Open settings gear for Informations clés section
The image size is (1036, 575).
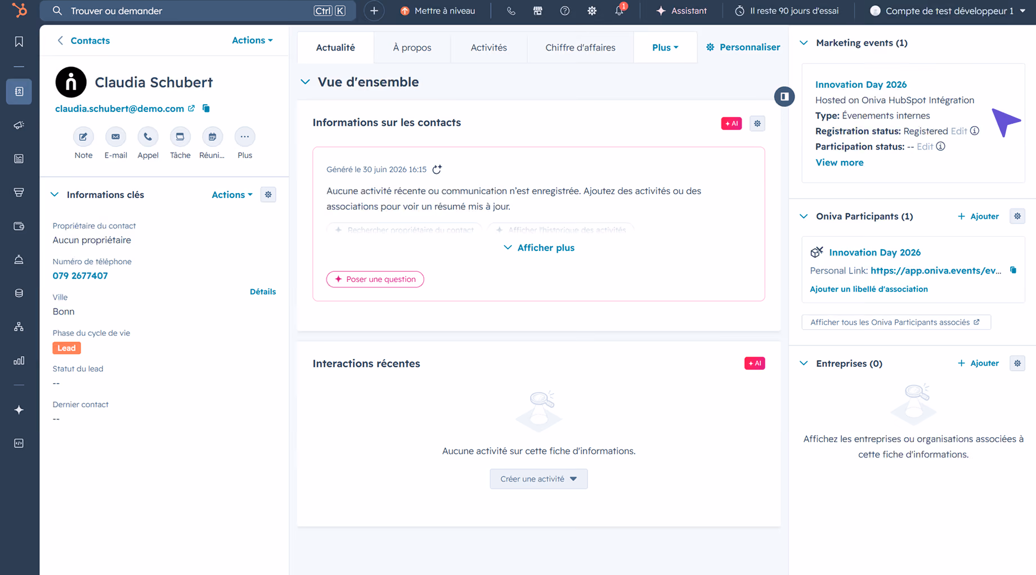[x=268, y=195]
